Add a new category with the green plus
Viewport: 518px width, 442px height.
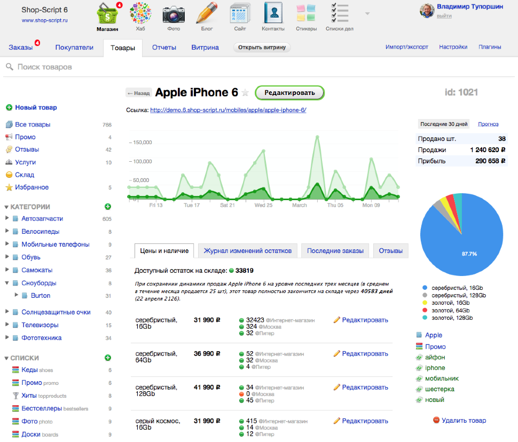(x=108, y=207)
